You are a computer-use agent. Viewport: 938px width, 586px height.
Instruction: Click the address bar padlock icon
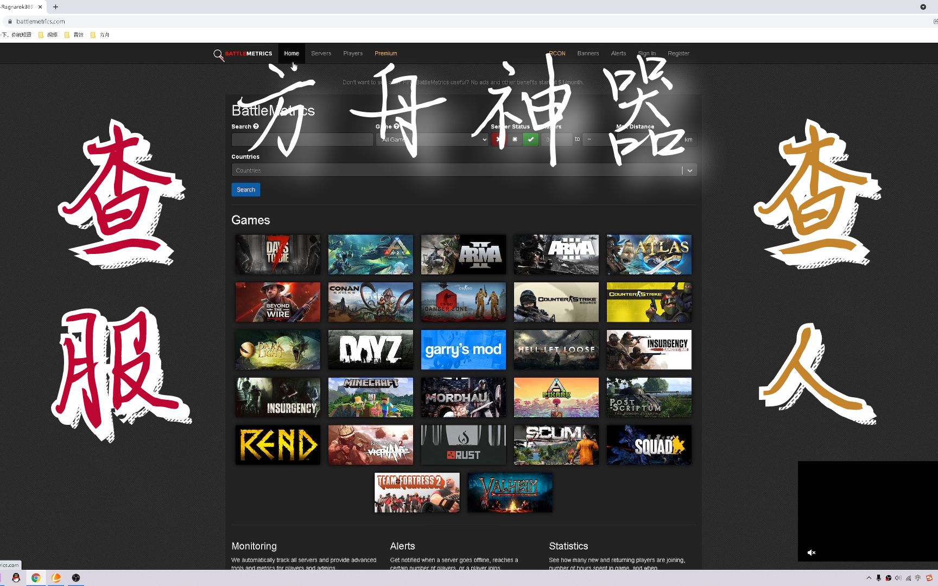(x=10, y=21)
